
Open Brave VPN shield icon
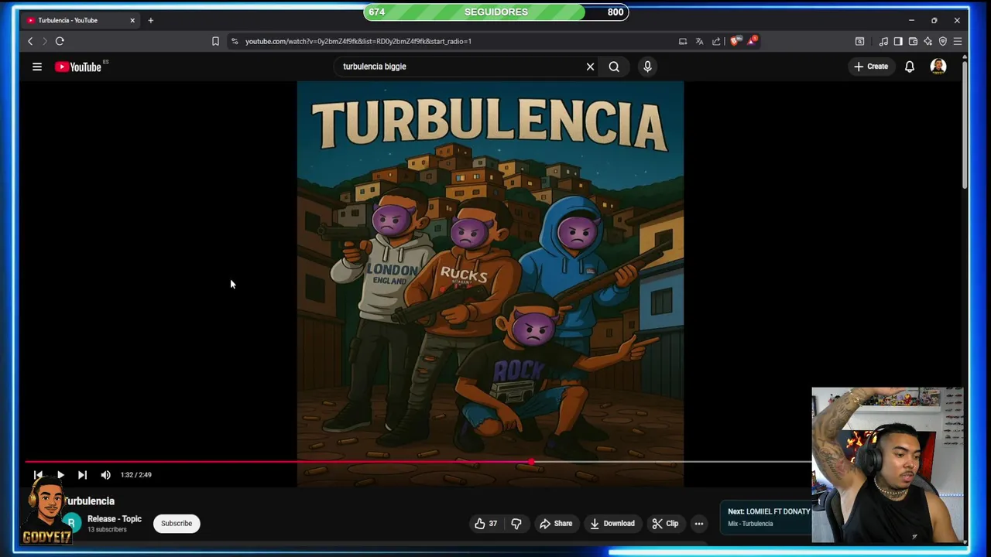(942, 41)
